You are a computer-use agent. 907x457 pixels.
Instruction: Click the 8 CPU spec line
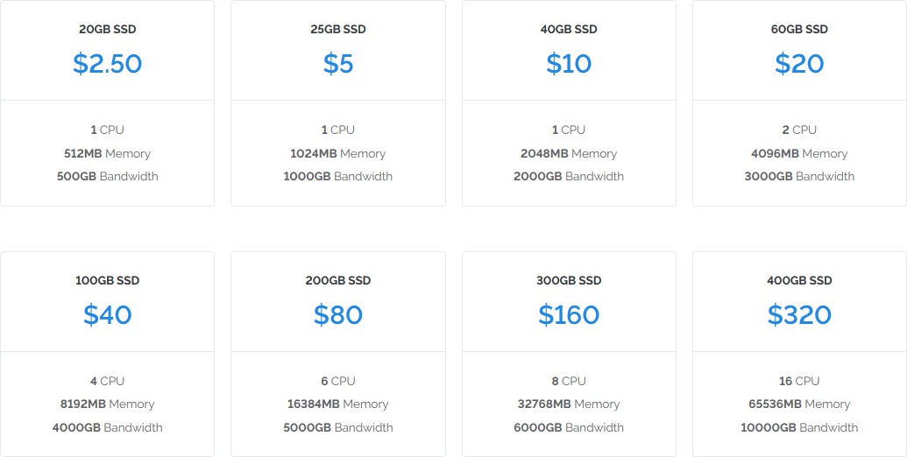point(569,381)
